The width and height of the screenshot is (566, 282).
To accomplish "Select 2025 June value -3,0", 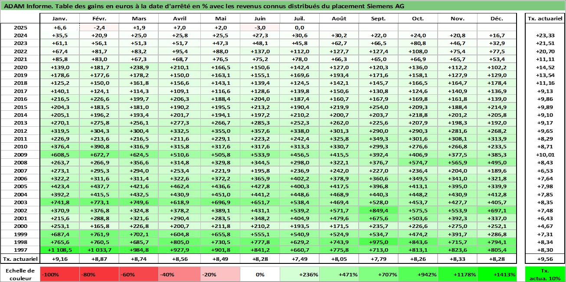I will (x=260, y=28).
